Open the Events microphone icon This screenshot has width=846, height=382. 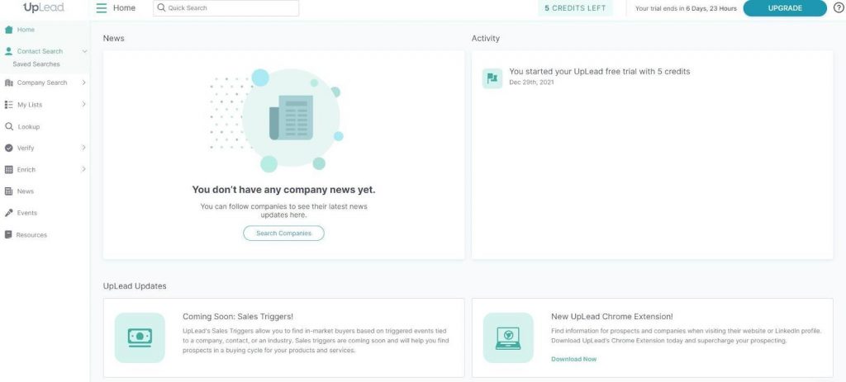pyautogui.click(x=8, y=213)
